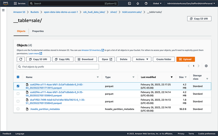Go to Amazon S3 breadcrumb
Image resolution: width=218 pixels, height=136 pixels.
coord(19,12)
